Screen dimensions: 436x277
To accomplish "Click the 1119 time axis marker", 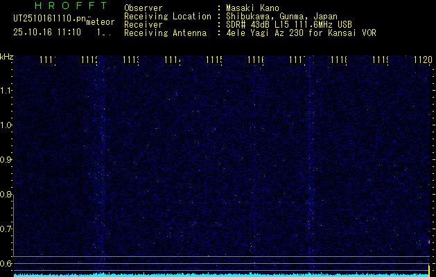I will 380,60.
